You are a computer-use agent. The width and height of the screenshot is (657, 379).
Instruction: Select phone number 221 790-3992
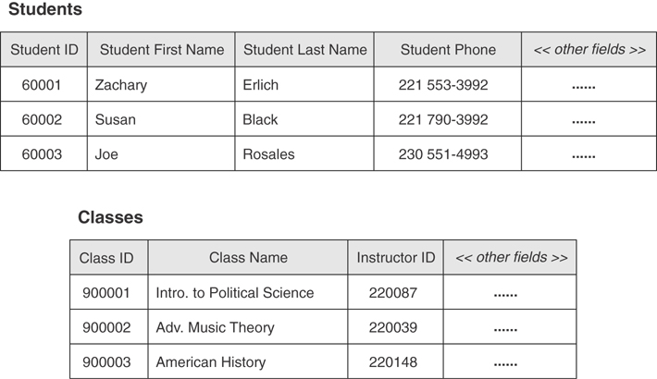pos(443,120)
